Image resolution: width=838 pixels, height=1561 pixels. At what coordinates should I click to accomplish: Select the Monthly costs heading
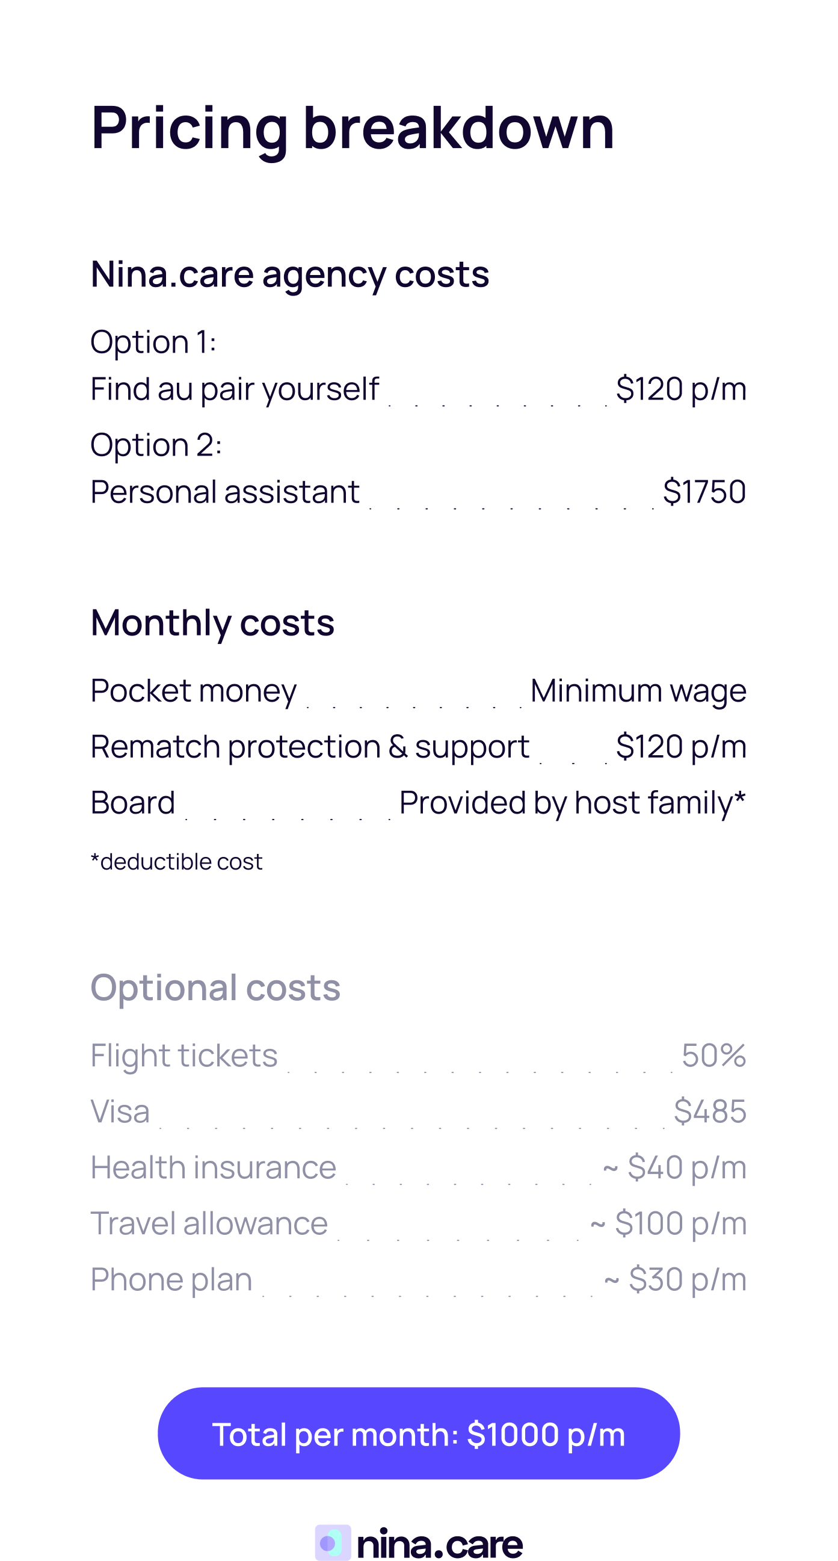click(x=212, y=623)
